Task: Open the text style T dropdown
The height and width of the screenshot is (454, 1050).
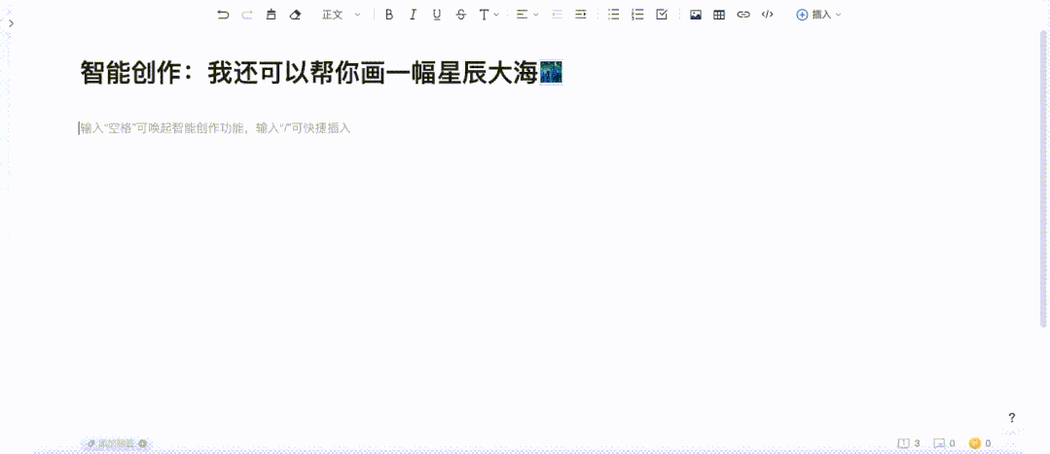Action: [x=489, y=15]
